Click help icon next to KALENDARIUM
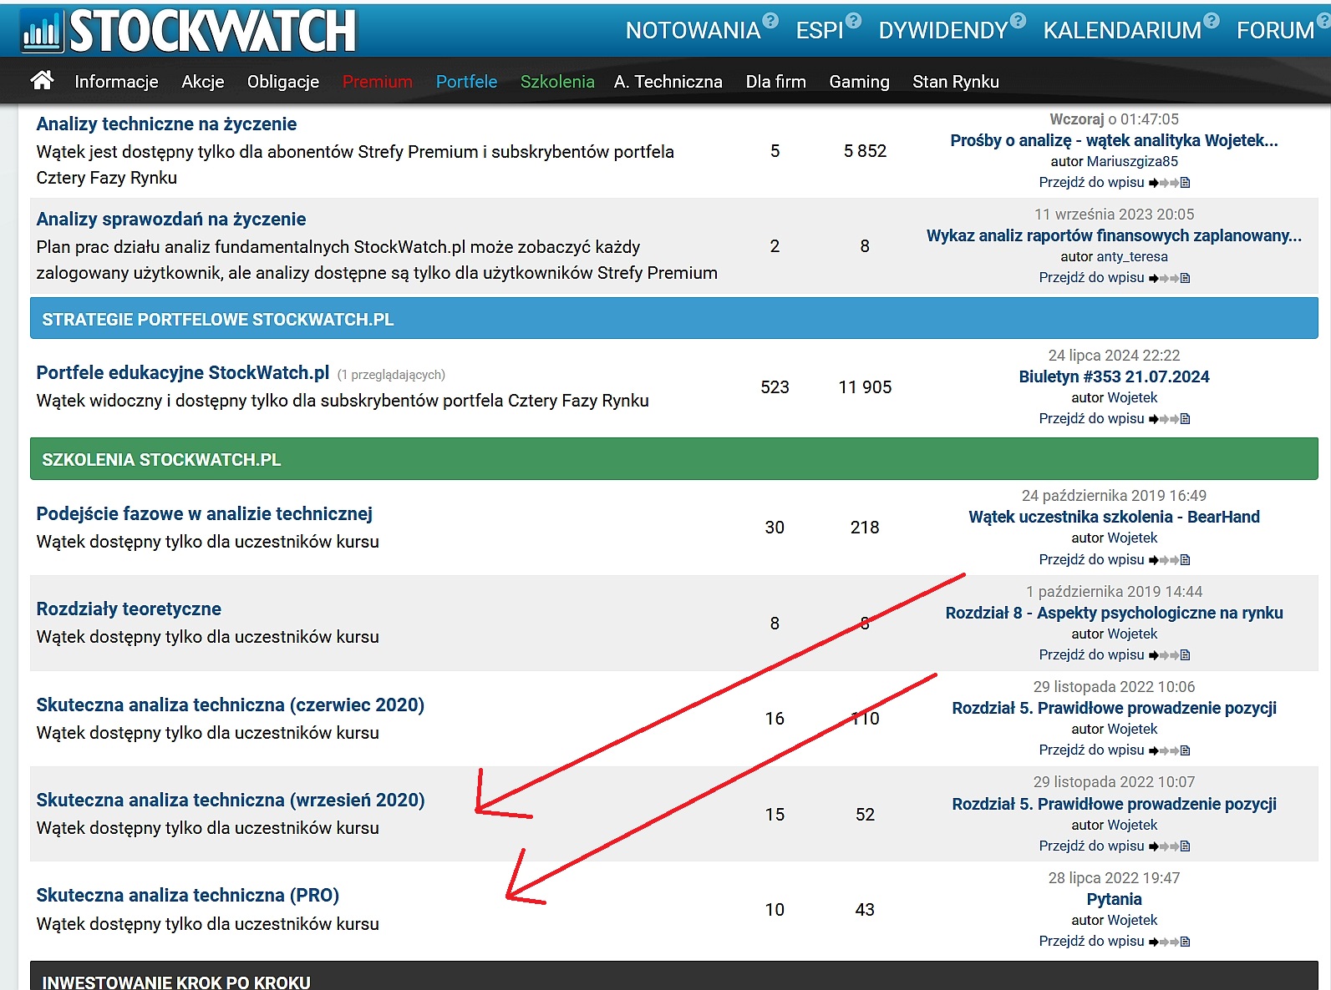Viewport: 1331px width, 990px height. pyautogui.click(x=1212, y=20)
